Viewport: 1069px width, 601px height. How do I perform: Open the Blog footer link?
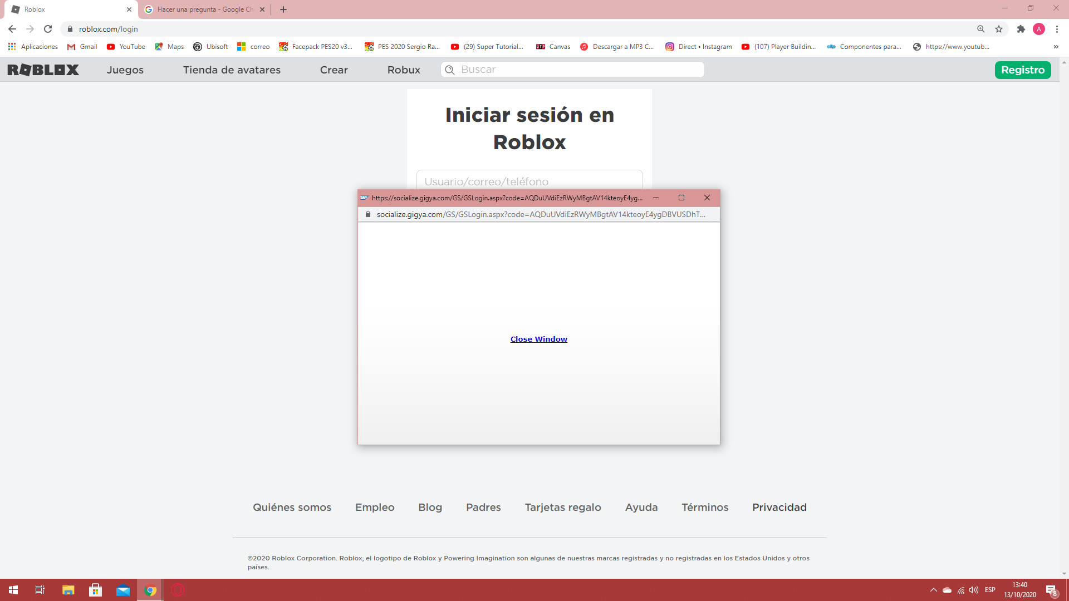coord(430,507)
